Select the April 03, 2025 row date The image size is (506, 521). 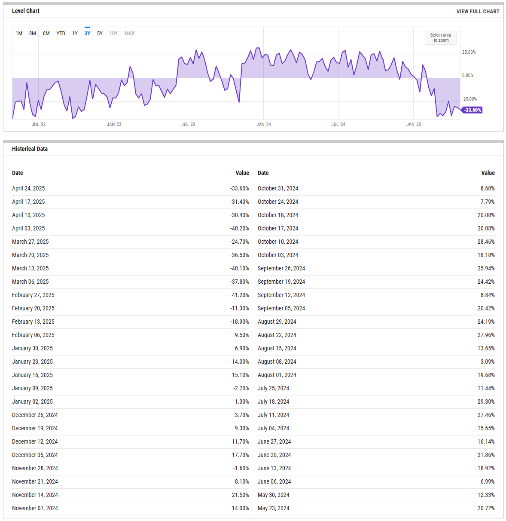click(x=28, y=228)
